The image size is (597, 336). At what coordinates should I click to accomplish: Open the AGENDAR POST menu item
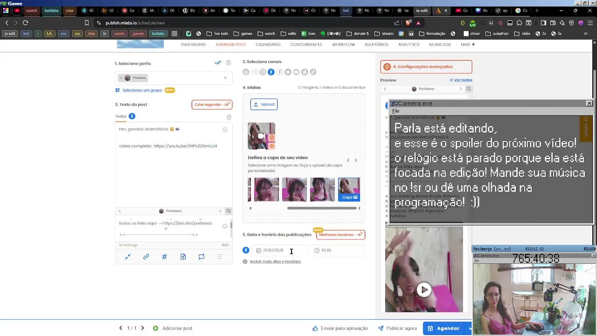coord(230,44)
